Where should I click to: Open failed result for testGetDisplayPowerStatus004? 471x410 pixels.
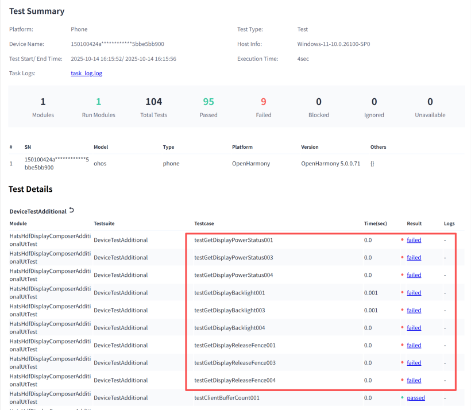coord(414,275)
